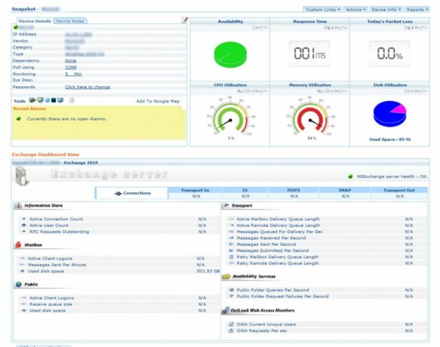The image size is (440, 347).
Task: Click 'Active Mailbox Delivery Queue Length' text
Action: click(x=278, y=219)
